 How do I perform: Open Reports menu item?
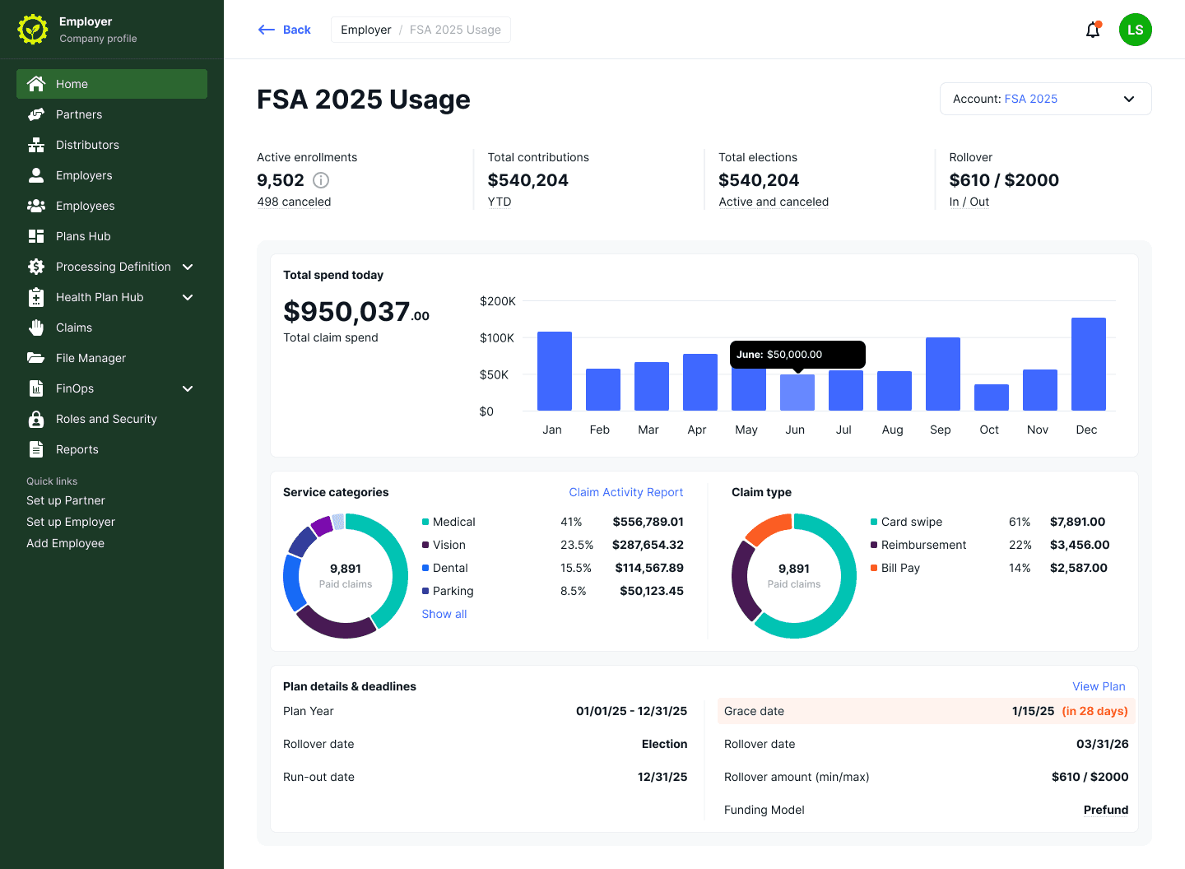pos(112,449)
